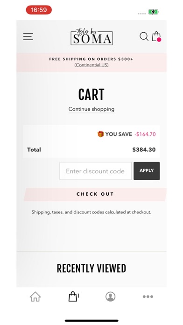Viewport: 183px width, 325px height.
Task: Tap the free shipping banner text
Action: tap(91, 59)
